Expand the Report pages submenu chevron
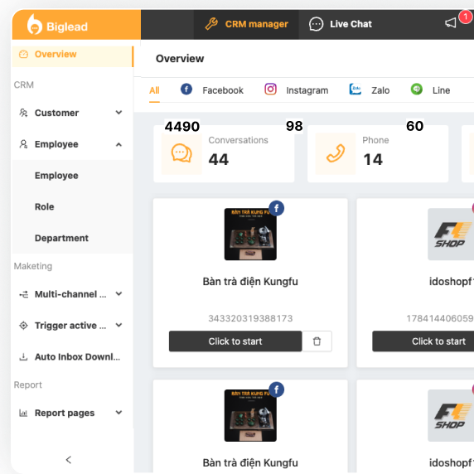474x474 pixels. (118, 413)
